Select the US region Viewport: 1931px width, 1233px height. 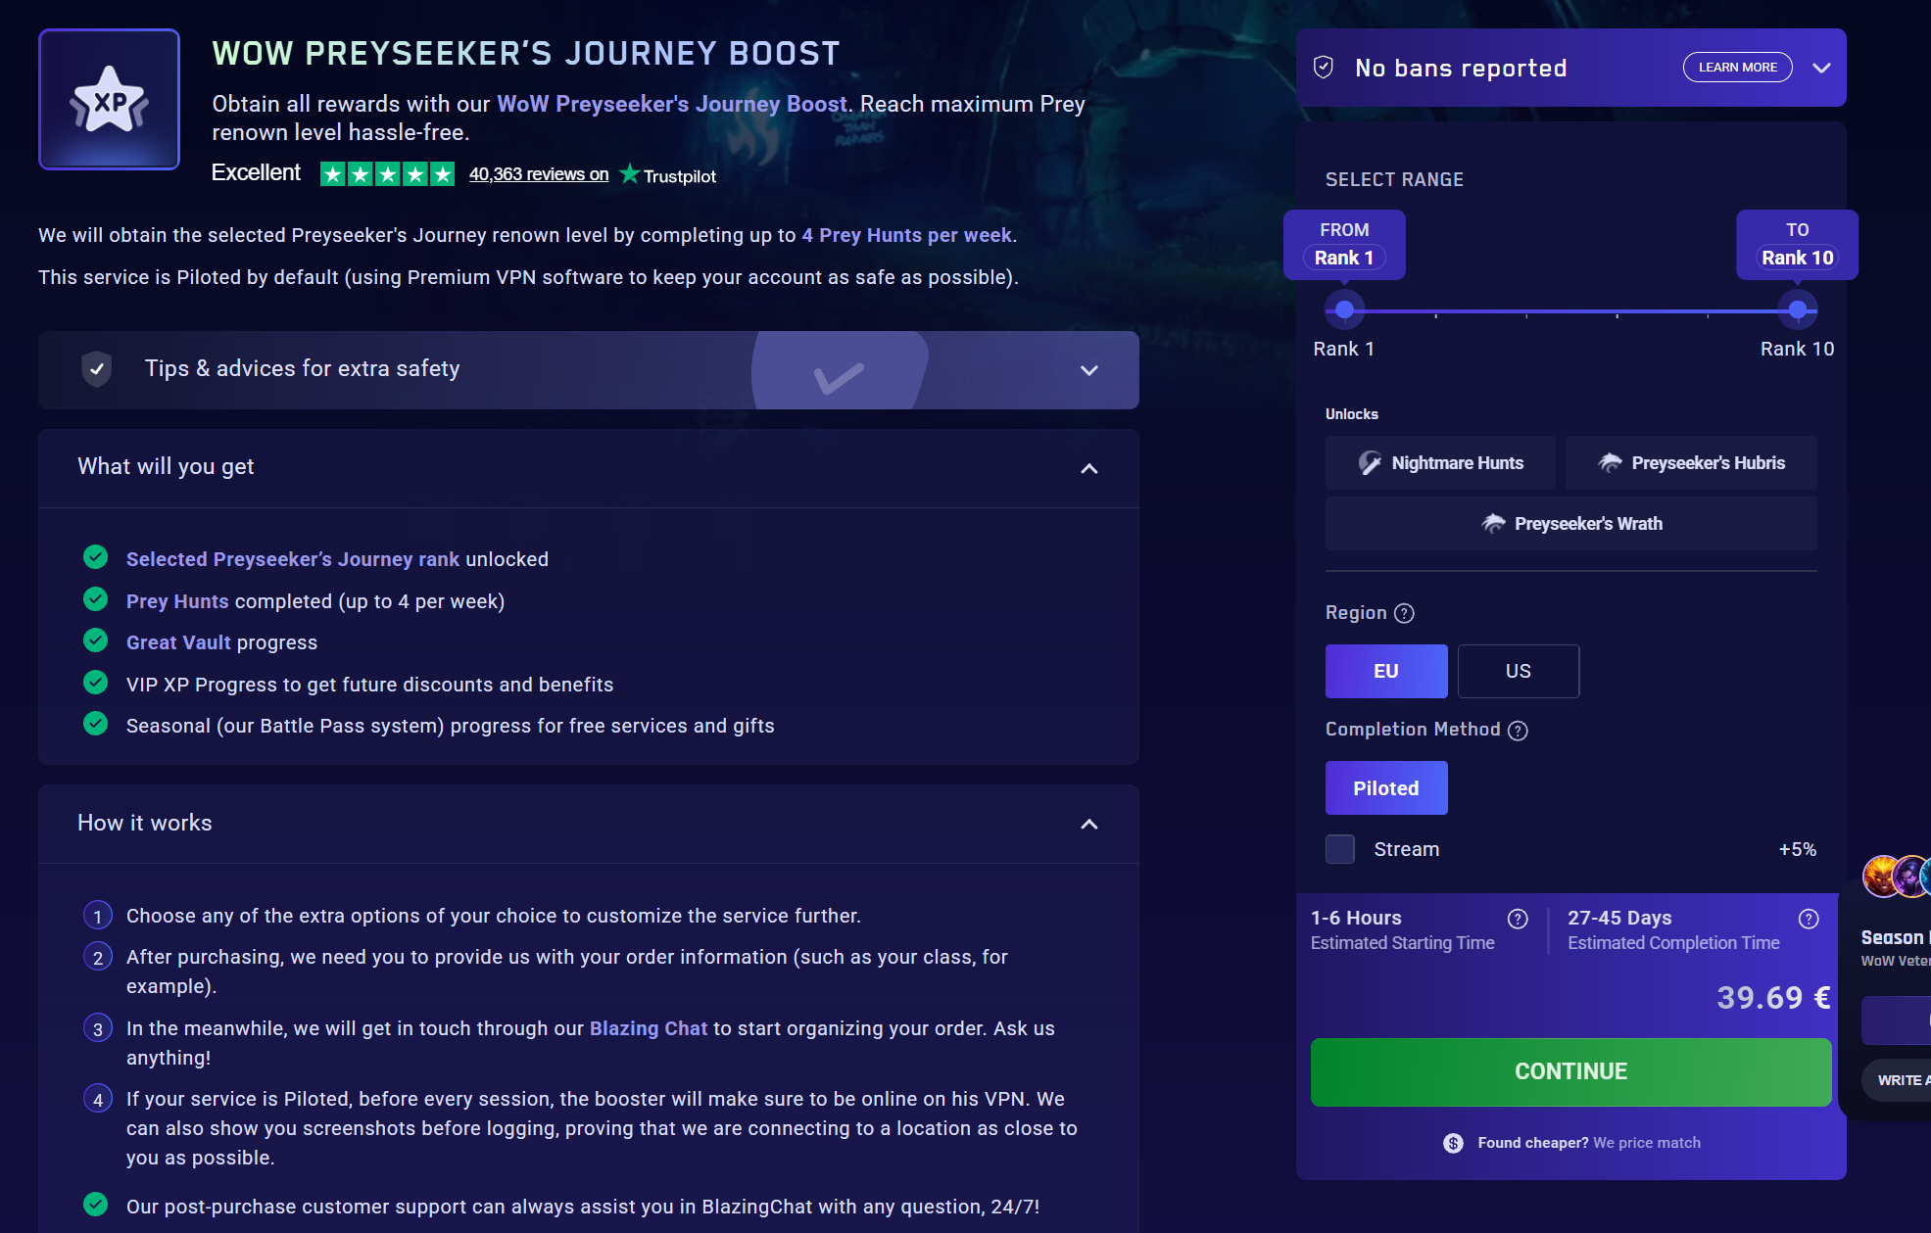[x=1519, y=671]
